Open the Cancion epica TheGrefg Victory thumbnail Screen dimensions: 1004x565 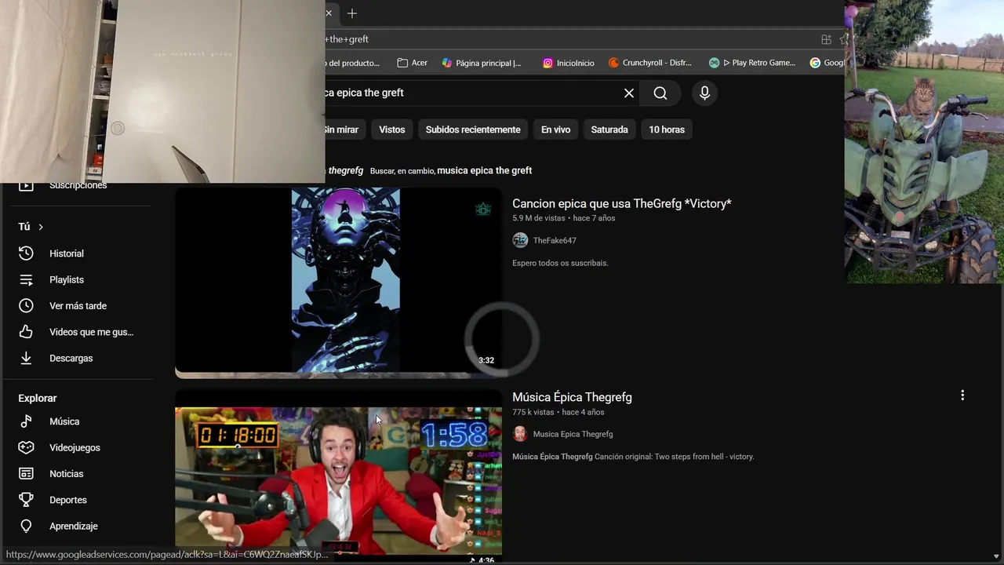[338, 279]
